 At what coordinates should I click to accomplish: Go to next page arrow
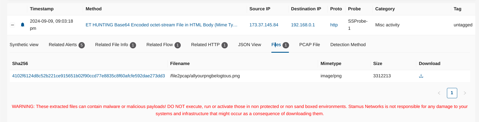(x=465, y=93)
